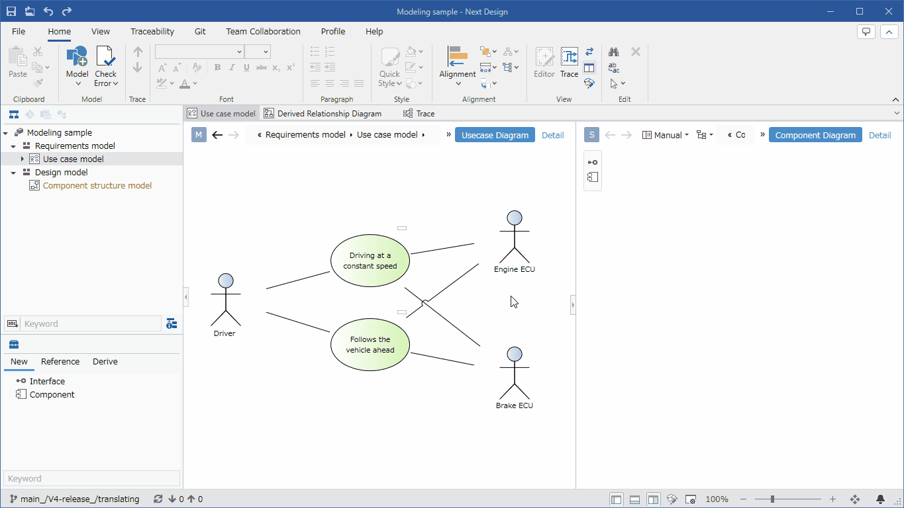904x508 pixels.
Task: Select Component structure model in tree
Action: click(x=97, y=186)
